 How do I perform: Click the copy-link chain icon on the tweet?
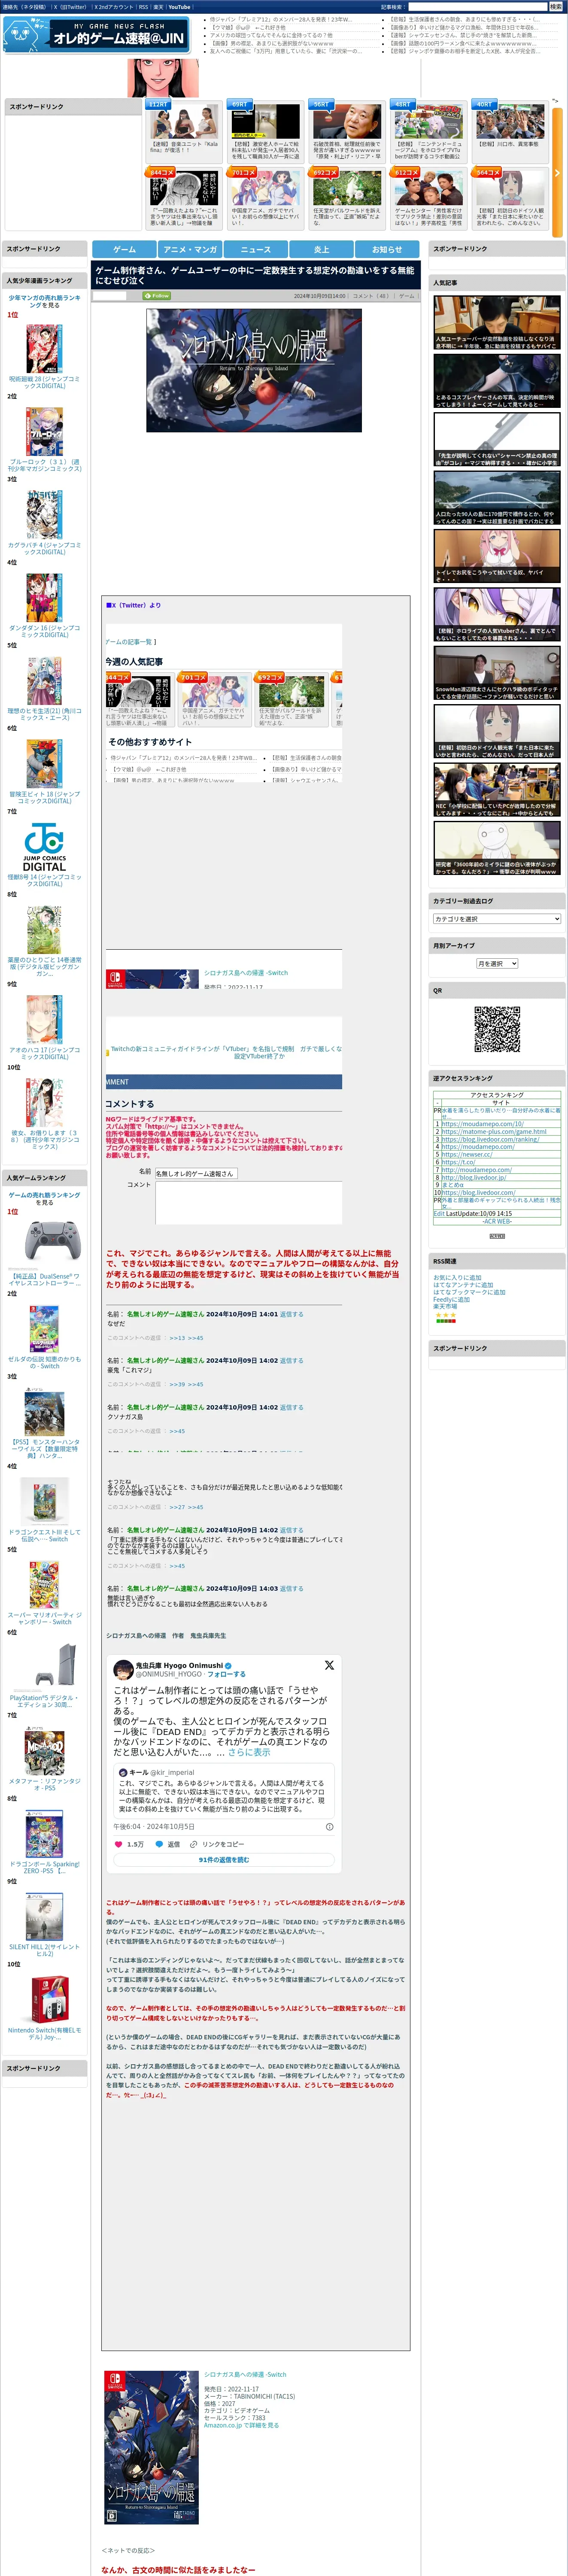(x=194, y=1844)
